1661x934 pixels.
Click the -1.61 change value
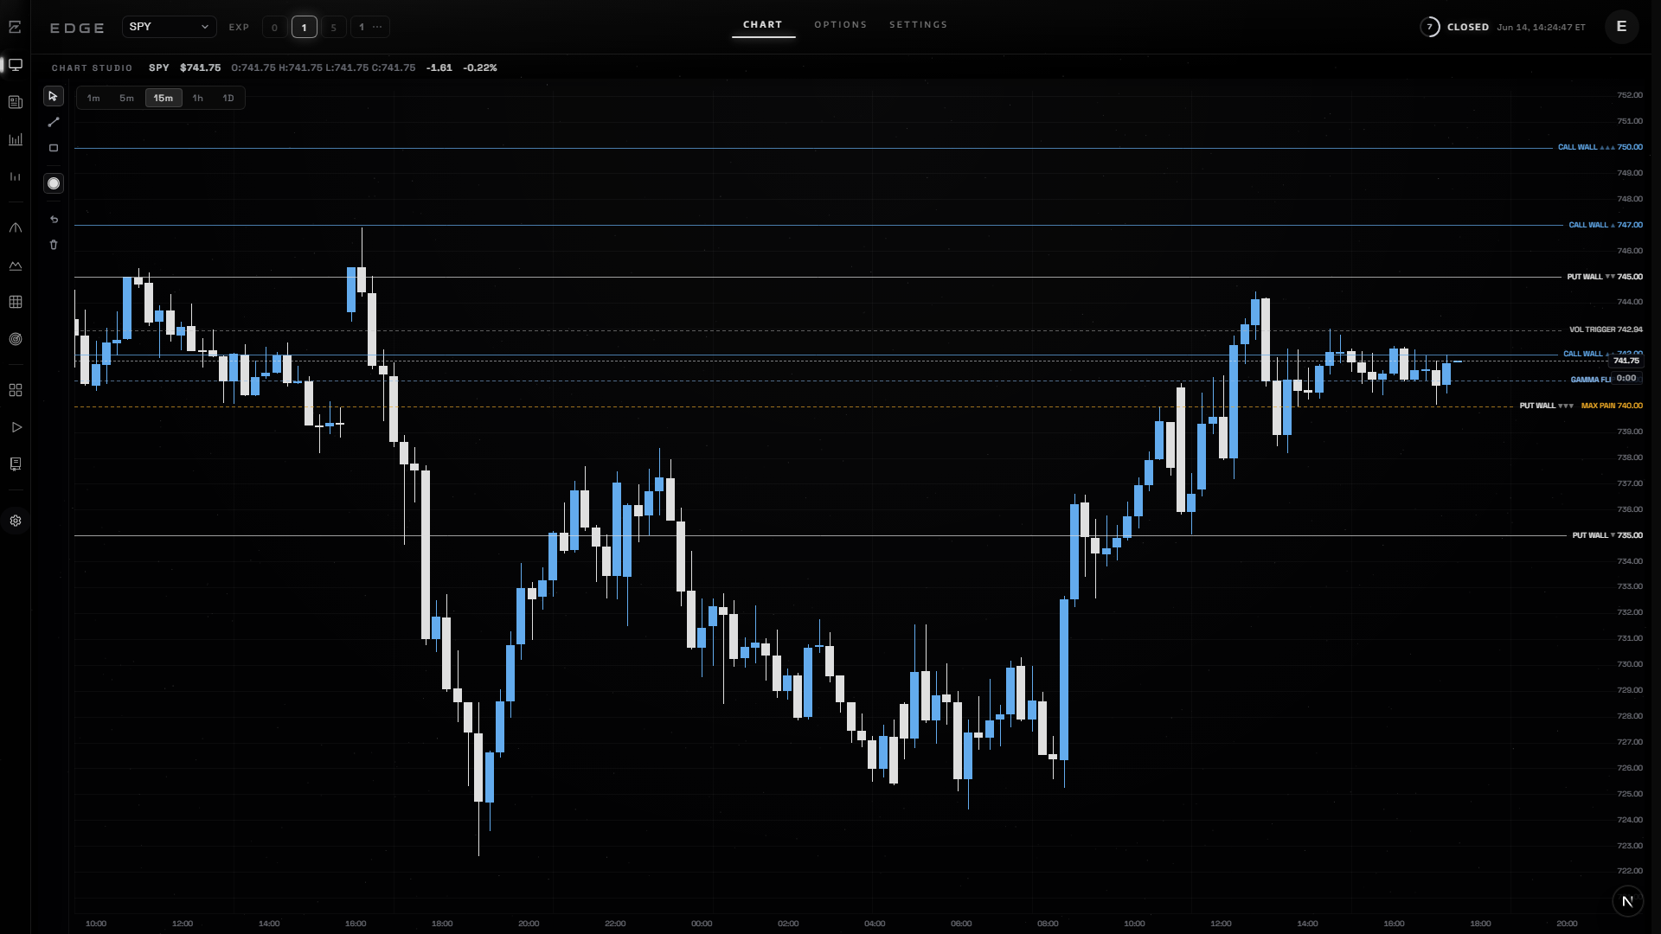[x=439, y=67]
